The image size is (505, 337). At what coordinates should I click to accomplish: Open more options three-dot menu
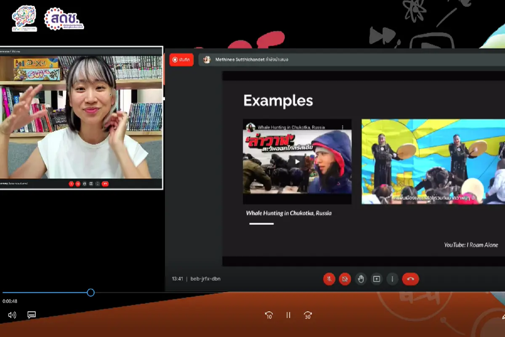click(392, 279)
